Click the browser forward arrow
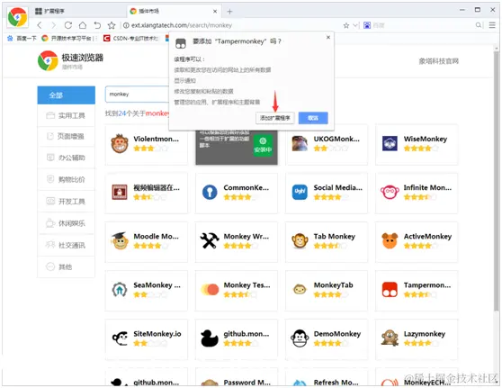Screen dimensions: 502x388 [53, 25]
